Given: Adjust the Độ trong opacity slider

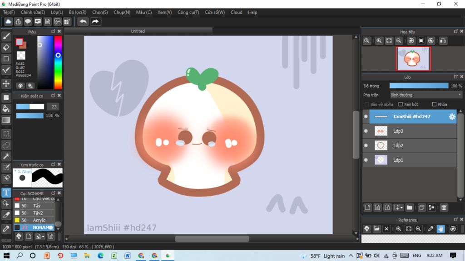Looking at the screenshot, I should pos(419,86).
